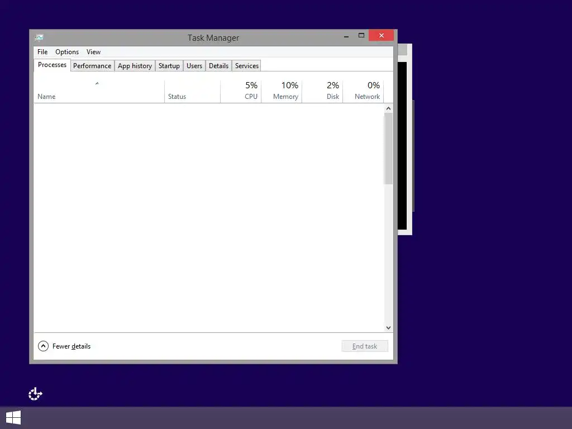This screenshot has width=572, height=429.
Task: Minimize the Task Manager window
Action: [346, 36]
